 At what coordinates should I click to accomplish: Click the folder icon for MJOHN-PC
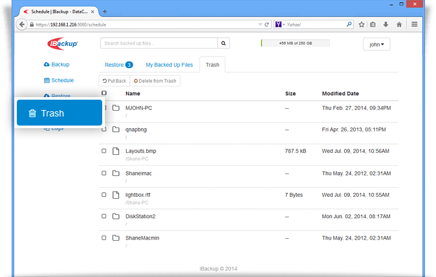(116, 108)
